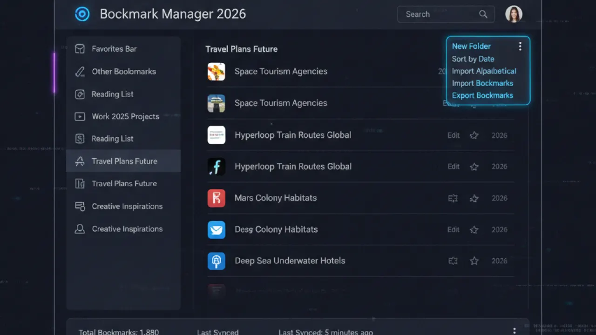Favorite the Deep Sea Underwater Hotels bookmark
The width and height of the screenshot is (596, 335).
pos(474,261)
